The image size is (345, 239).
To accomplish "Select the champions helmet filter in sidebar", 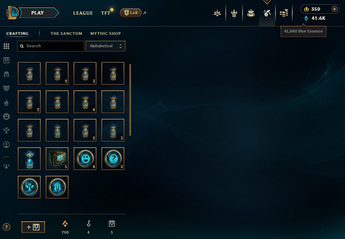I will click(6, 74).
